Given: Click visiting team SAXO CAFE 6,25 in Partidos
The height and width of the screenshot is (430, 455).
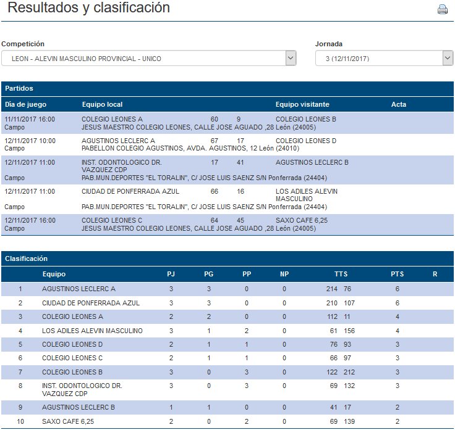Looking at the screenshot, I should (x=302, y=220).
